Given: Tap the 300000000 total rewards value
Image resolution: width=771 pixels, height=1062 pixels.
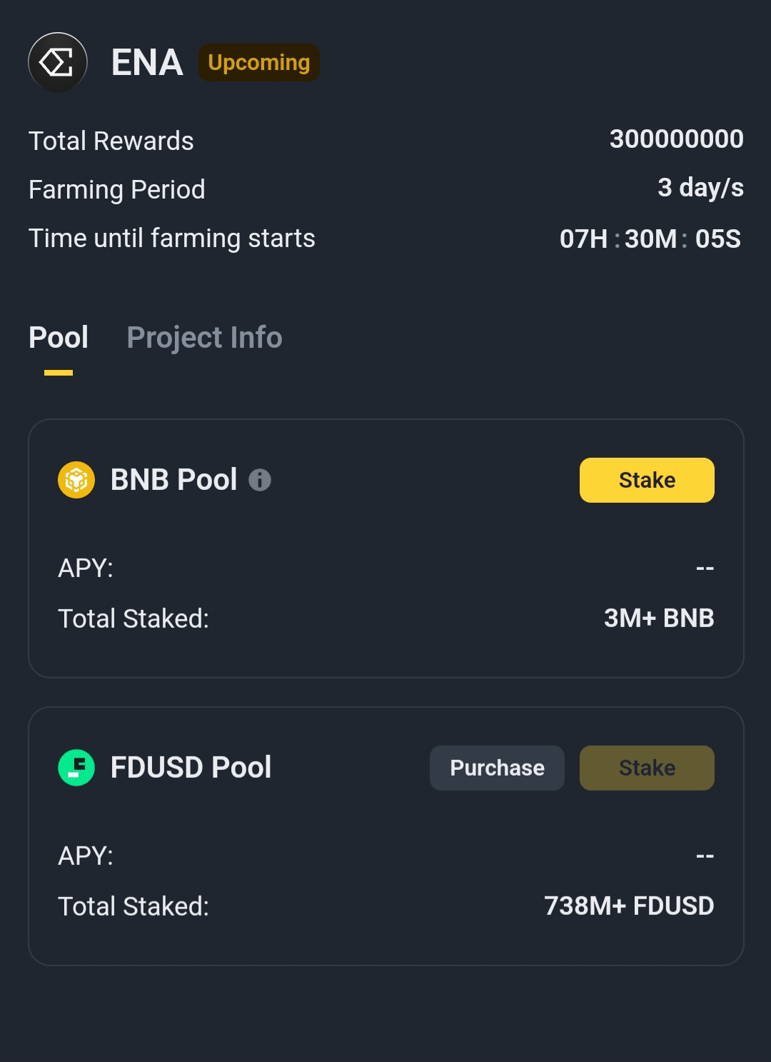Looking at the screenshot, I should (x=676, y=139).
